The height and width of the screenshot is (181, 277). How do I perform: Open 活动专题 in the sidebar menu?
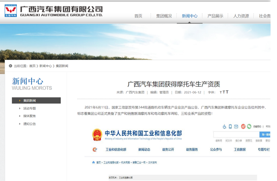29,109
